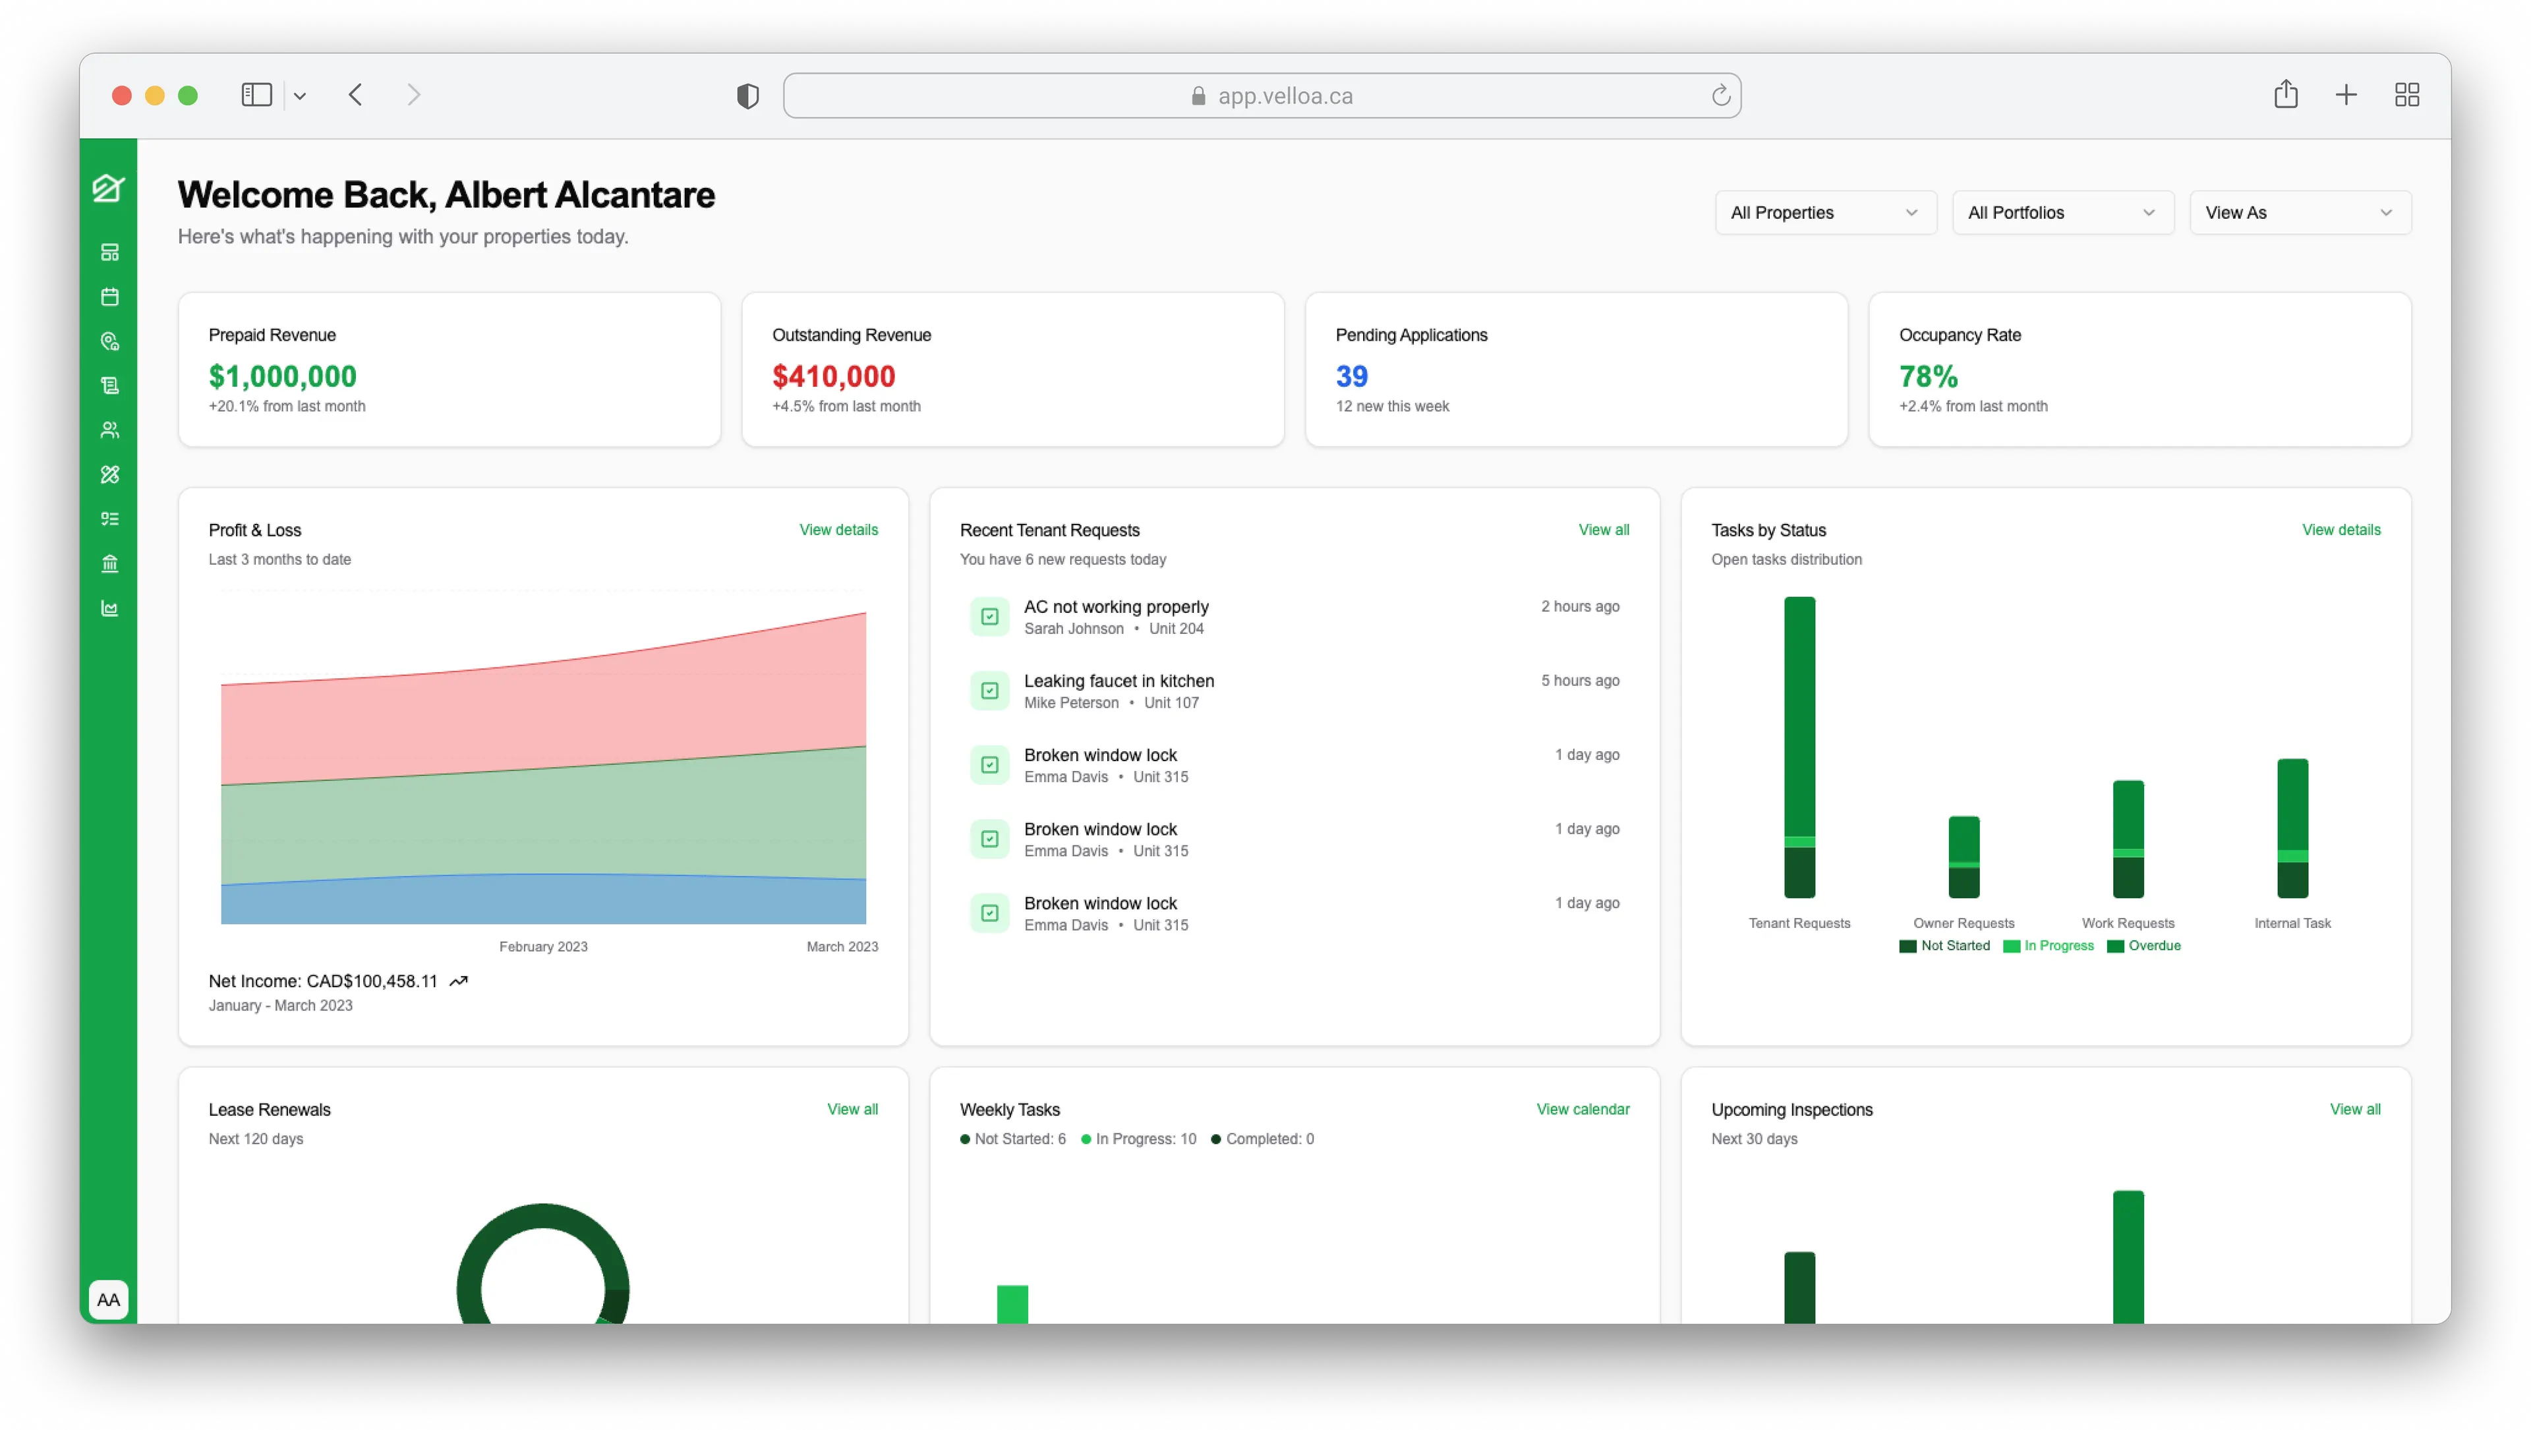Open the tasks checklist icon in sidebar
This screenshot has height=1430, width=2531.
[109, 519]
